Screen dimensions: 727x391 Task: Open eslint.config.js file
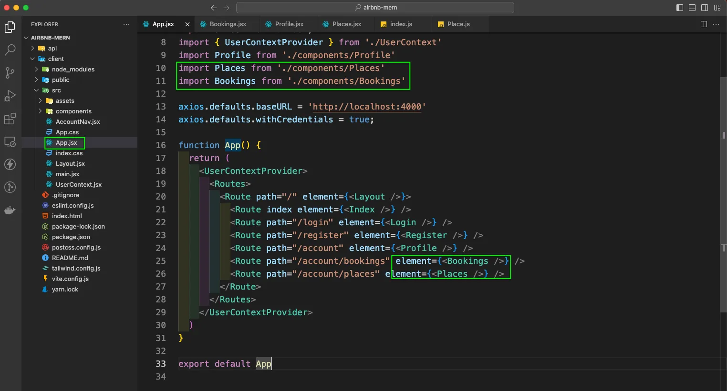pos(73,205)
